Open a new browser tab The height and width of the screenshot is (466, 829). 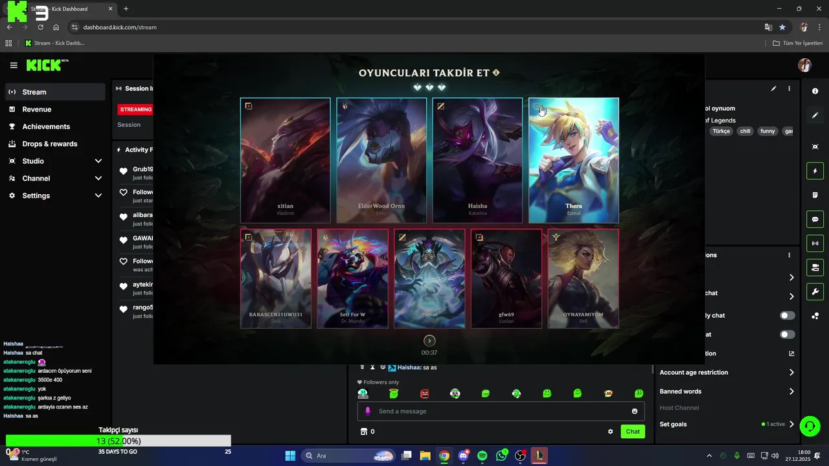point(126,9)
